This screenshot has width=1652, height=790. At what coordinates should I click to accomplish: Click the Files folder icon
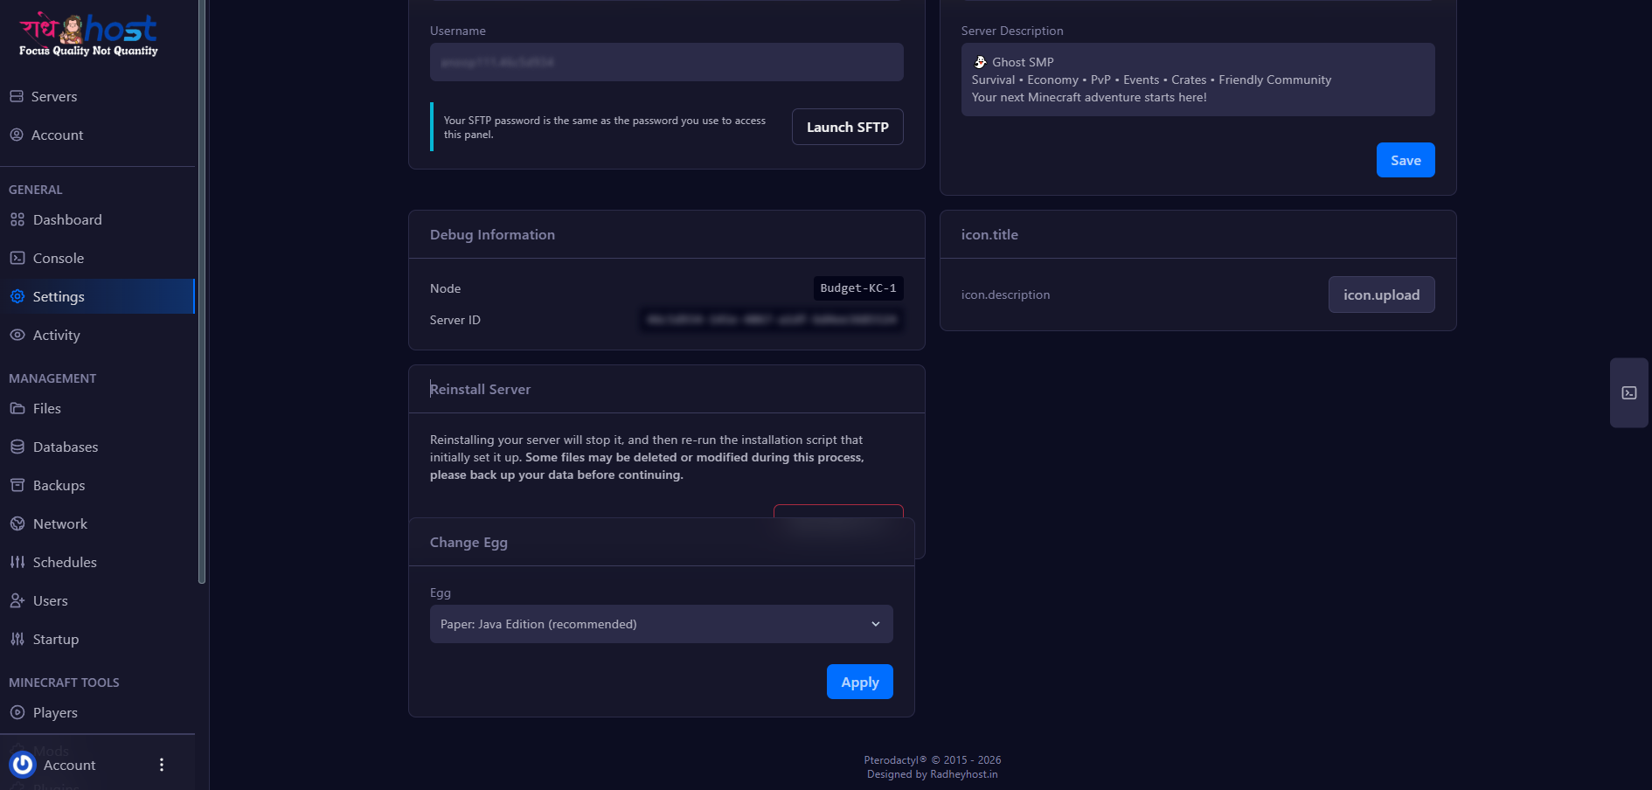click(17, 408)
